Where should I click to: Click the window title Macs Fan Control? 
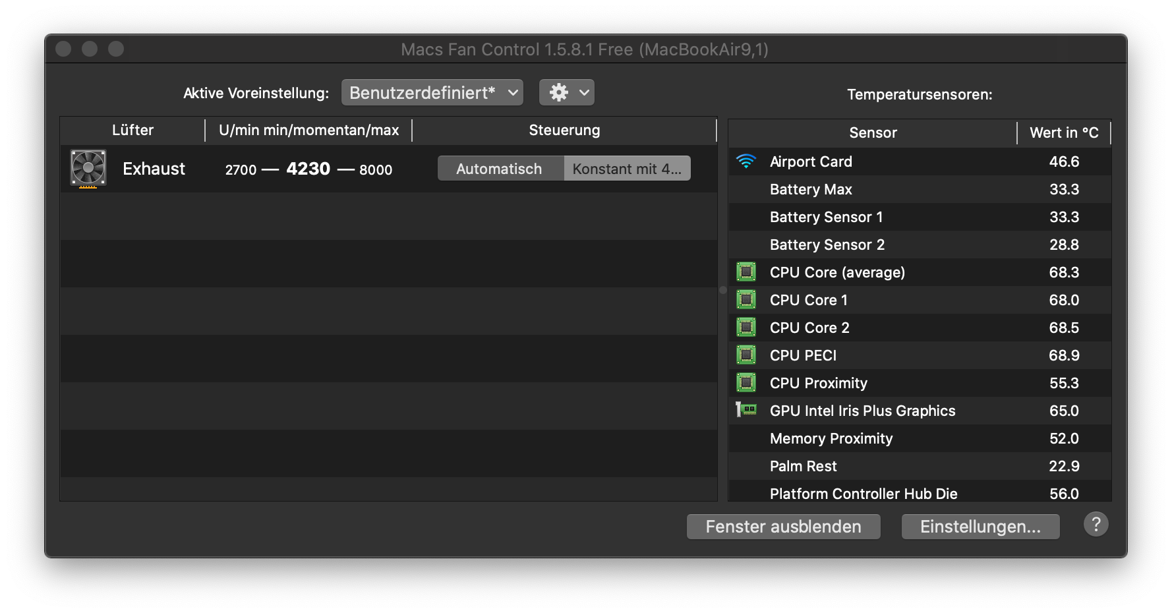(x=585, y=49)
